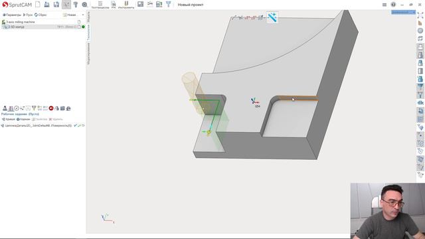425x239 pixels.
Task: Open the Постпроцессор toolbar button
Action: [x=100, y=5]
